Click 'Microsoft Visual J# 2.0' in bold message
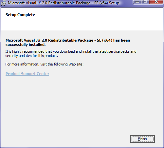 [x=26, y=40]
